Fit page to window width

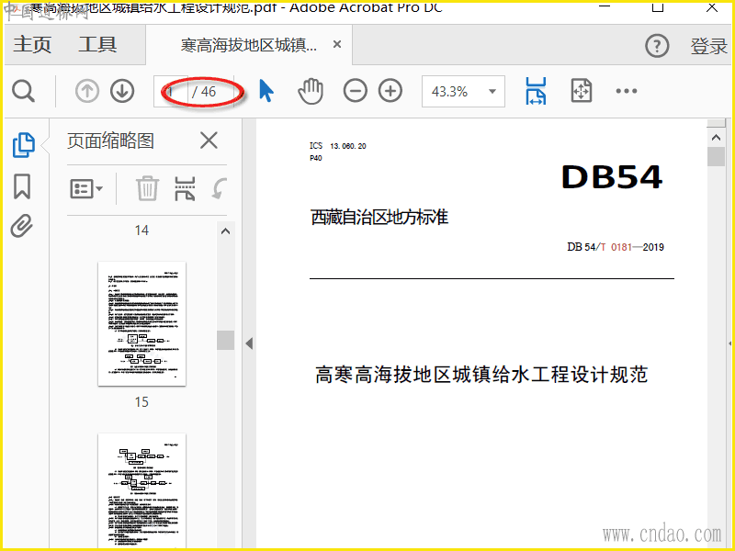(536, 91)
